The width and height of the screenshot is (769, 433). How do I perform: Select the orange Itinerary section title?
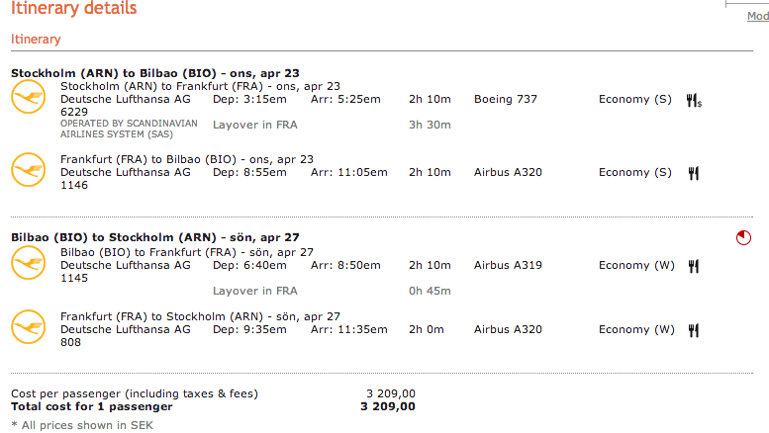[x=36, y=40]
